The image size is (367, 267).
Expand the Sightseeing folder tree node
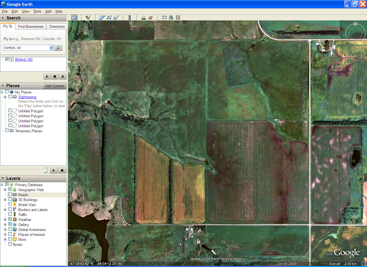(5, 97)
